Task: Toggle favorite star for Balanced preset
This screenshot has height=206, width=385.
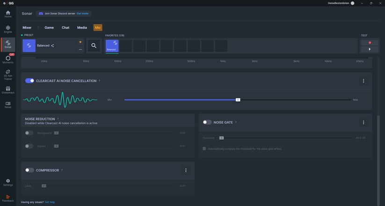Action: point(80,42)
